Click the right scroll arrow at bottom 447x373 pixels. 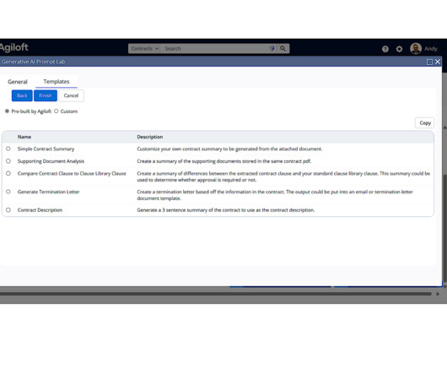tap(438, 294)
